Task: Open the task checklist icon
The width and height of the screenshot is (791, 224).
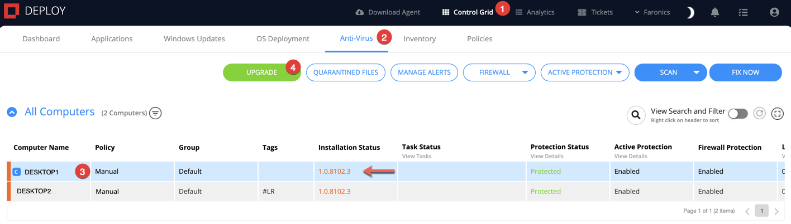Action: (x=743, y=12)
